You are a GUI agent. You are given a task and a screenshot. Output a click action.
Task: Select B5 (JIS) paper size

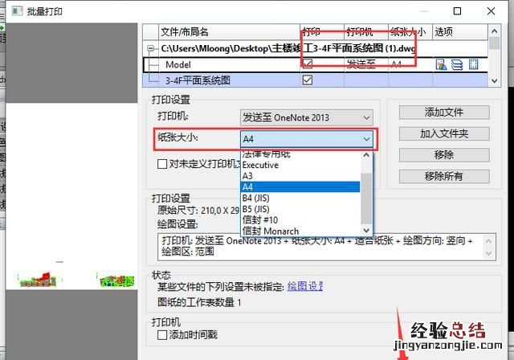pos(300,209)
